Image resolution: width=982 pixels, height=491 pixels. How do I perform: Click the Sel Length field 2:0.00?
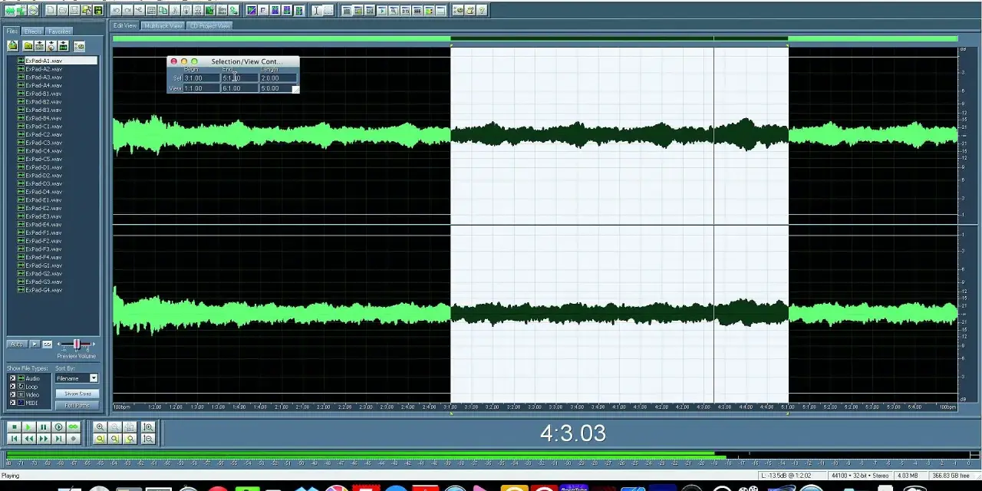coord(278,78)
